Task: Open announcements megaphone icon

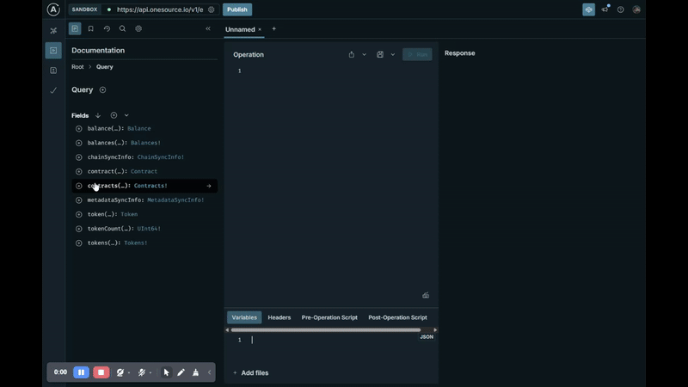Action: 605,9
